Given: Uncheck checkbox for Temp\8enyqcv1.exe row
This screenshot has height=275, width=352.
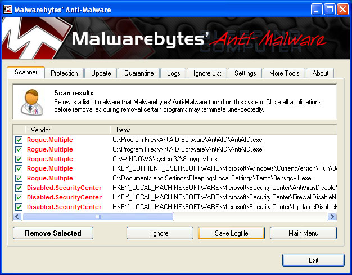Looking at the screenshot, I should (19, 178).
